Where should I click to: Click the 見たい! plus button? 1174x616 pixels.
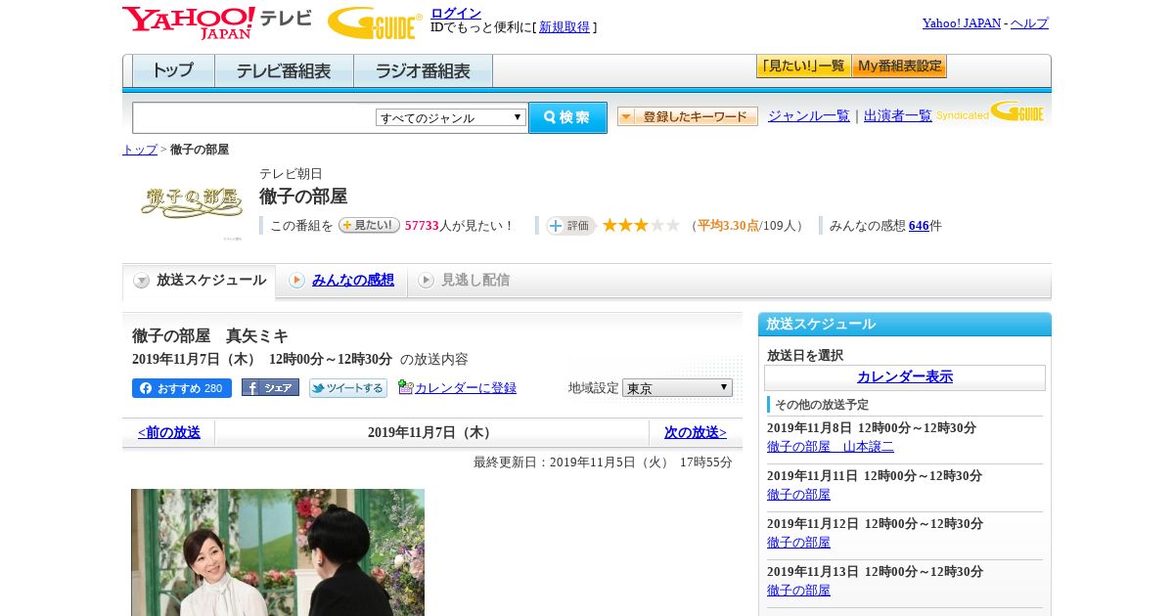(369, 225)
